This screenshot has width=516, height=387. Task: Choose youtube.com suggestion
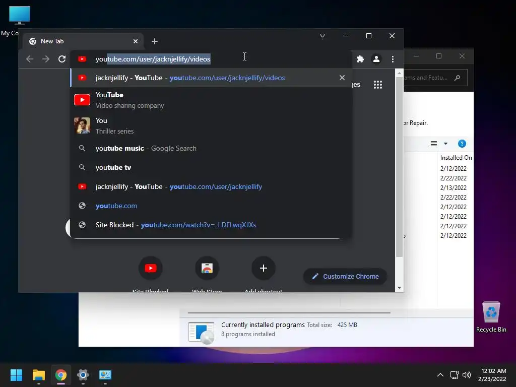coord(211,206)
